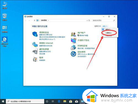Click 更改帐户类型 link
The image size is (138, 104).
click(x=84, y=35)
